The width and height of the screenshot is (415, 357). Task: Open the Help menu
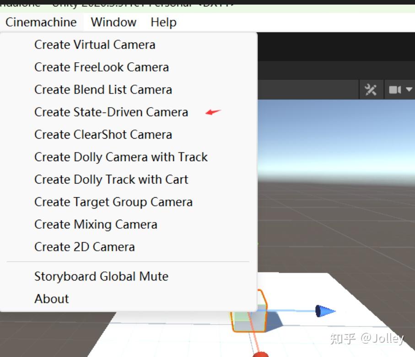[163, 22]
